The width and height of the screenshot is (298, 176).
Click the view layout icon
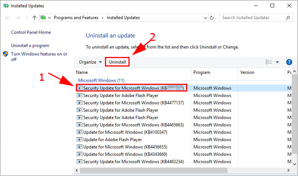point(269,62)
